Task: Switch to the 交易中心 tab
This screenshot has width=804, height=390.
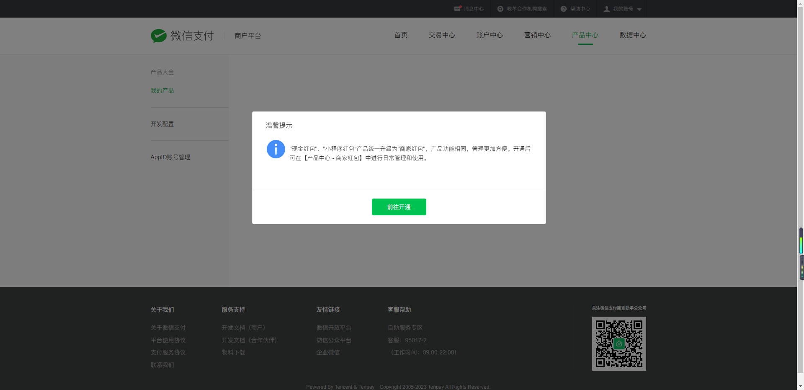Action: click(442, 35)
